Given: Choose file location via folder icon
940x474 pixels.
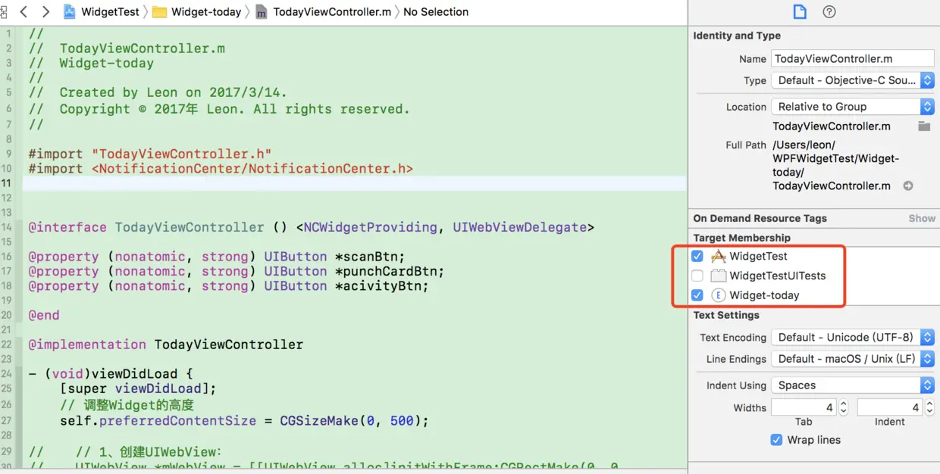Looking at the screenshot, I should (924, 126).
